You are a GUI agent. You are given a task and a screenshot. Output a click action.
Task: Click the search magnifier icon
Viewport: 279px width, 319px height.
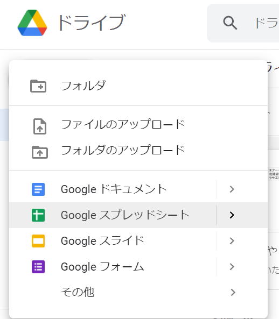coord(230,23)
